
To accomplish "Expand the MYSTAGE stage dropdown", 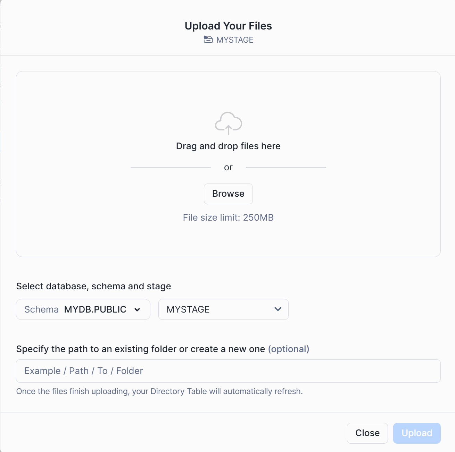I will [223, 309].
